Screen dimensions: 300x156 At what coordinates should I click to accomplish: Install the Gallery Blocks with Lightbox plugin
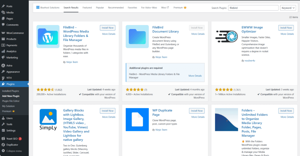click(108, 111)
